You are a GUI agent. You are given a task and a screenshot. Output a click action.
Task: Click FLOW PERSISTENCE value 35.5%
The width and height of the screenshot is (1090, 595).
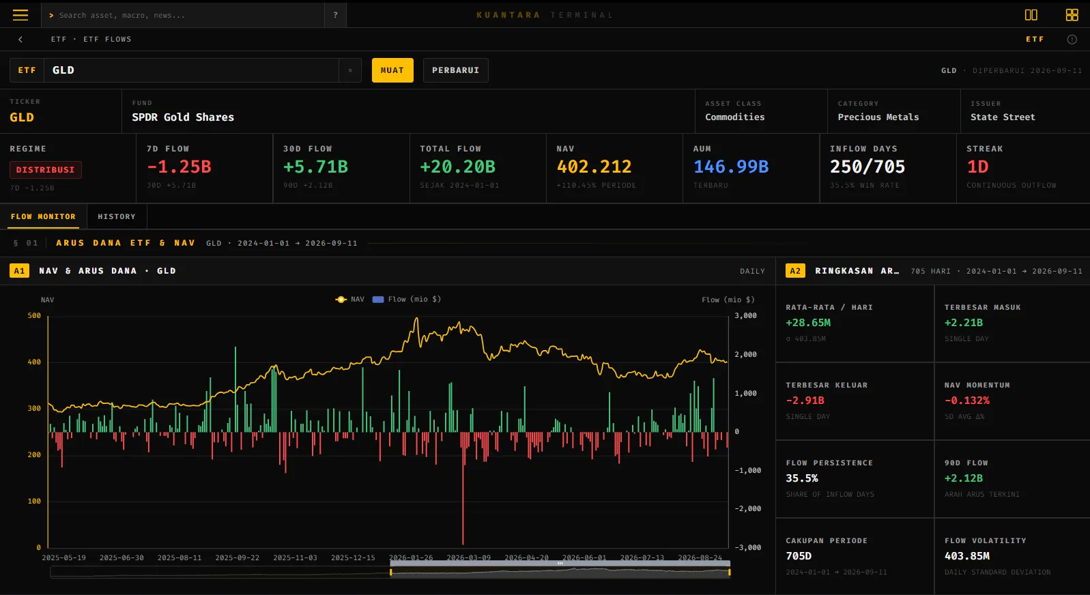coord(802,478)
